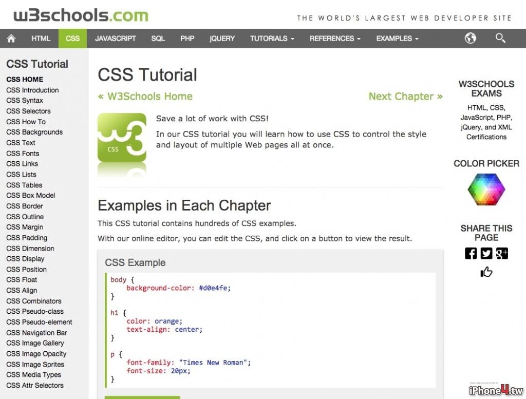Open CSS Border chapter
The height and width of the screenshot is (399, 526).
tap(25, 206)
